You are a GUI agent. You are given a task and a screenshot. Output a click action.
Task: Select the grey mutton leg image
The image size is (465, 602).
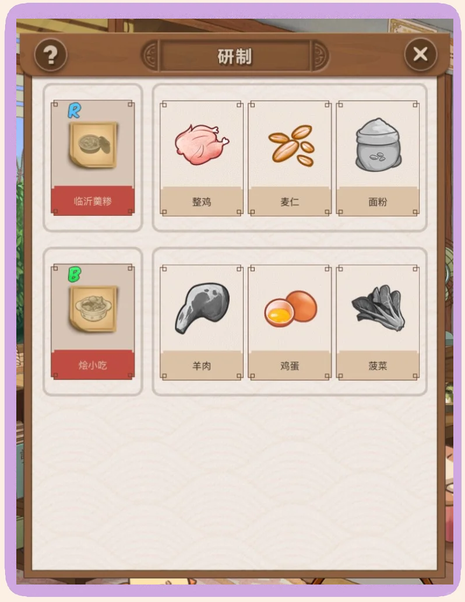point(202,309)
